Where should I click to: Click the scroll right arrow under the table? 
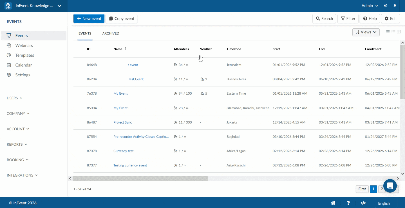pyautogui.click(x=398, y=178)
